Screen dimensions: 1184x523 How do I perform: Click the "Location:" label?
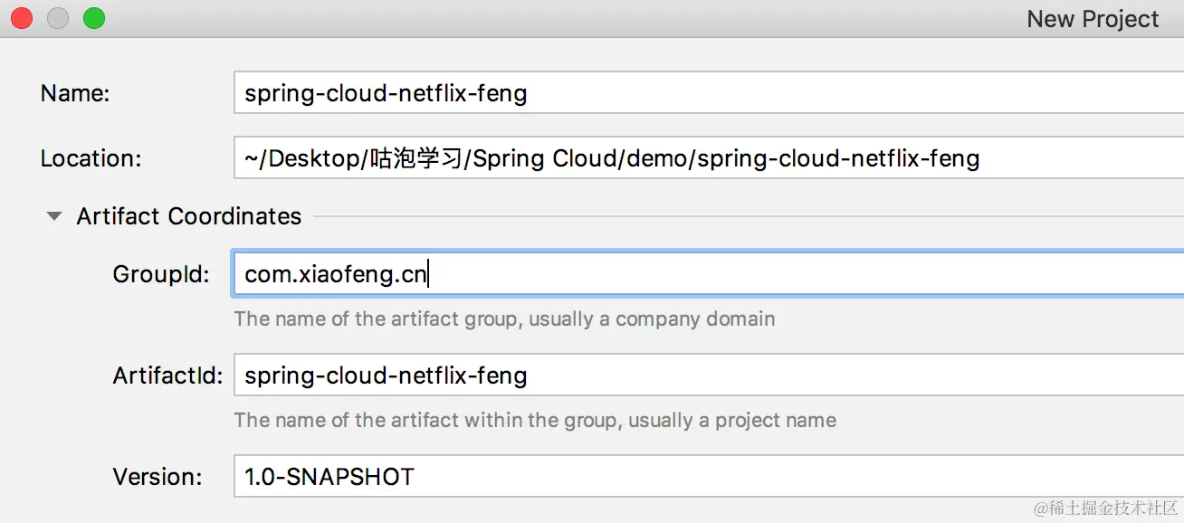(x=91, y=159)
